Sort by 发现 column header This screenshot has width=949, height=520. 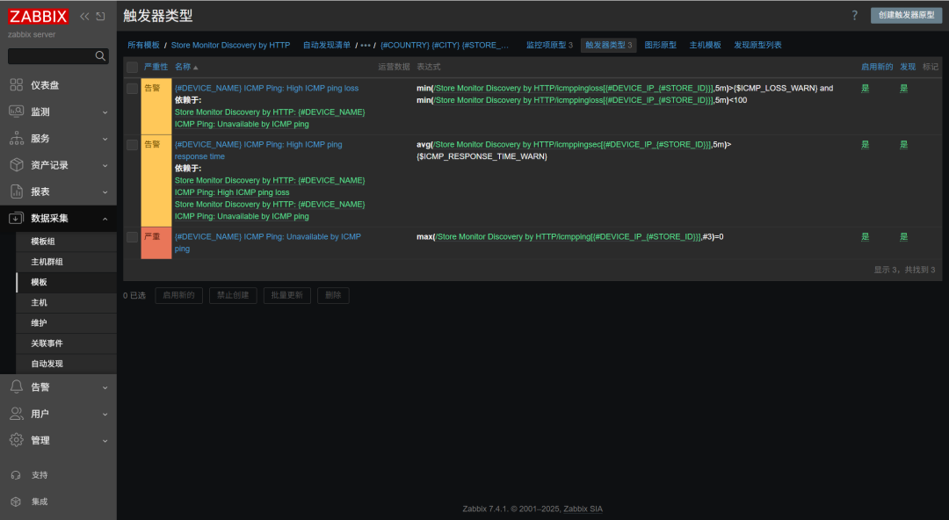click(x=908, y=67)
